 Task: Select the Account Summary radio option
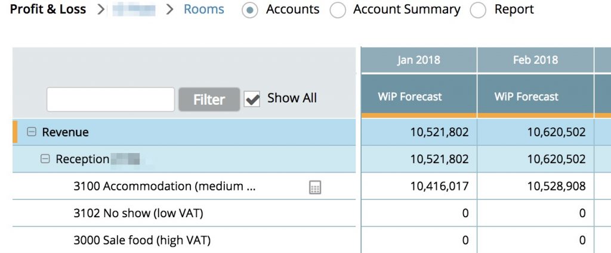point(338,10)
